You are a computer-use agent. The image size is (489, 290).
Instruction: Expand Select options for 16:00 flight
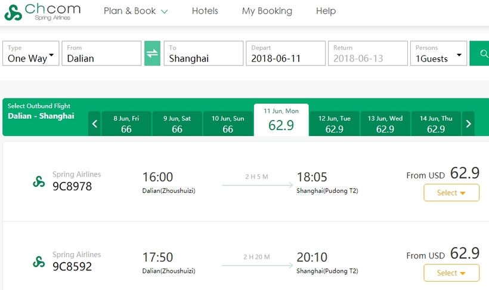(x=451, y=193)
